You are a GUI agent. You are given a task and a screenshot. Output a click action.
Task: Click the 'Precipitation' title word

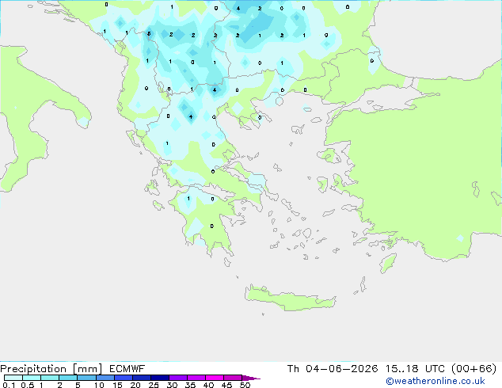coord(33,369)
